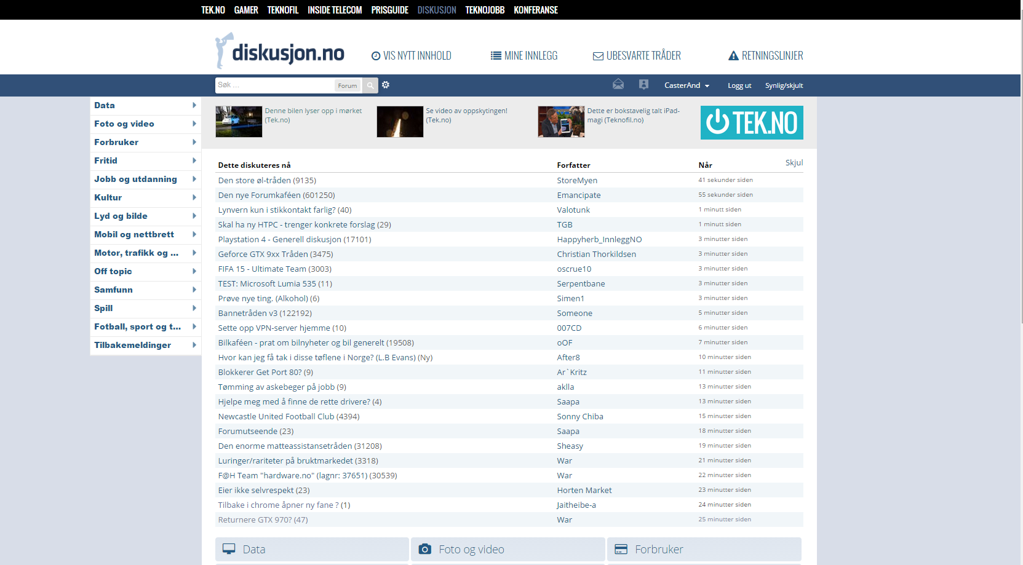
Task: Expand the Fritid sidebar menu
Action: [194, 160]
